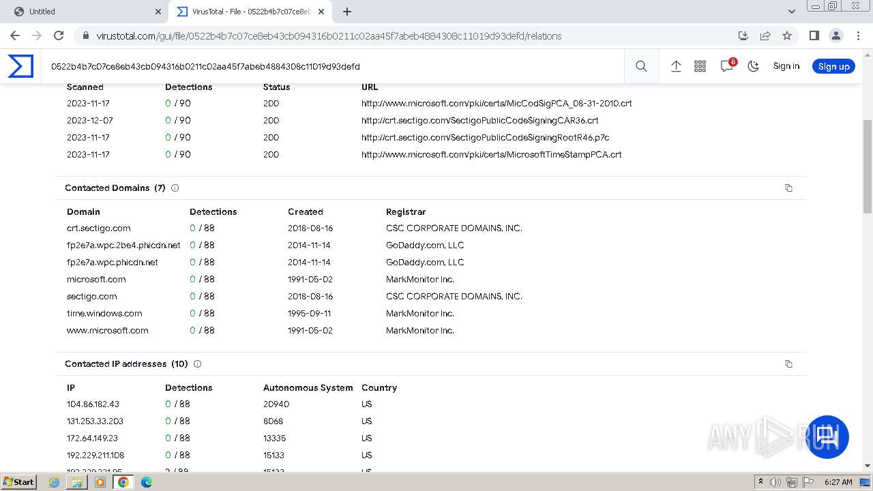This screenshot has height=491, width=873.
Task: Select autonomous system value 20940
Action: click(276, 404)
